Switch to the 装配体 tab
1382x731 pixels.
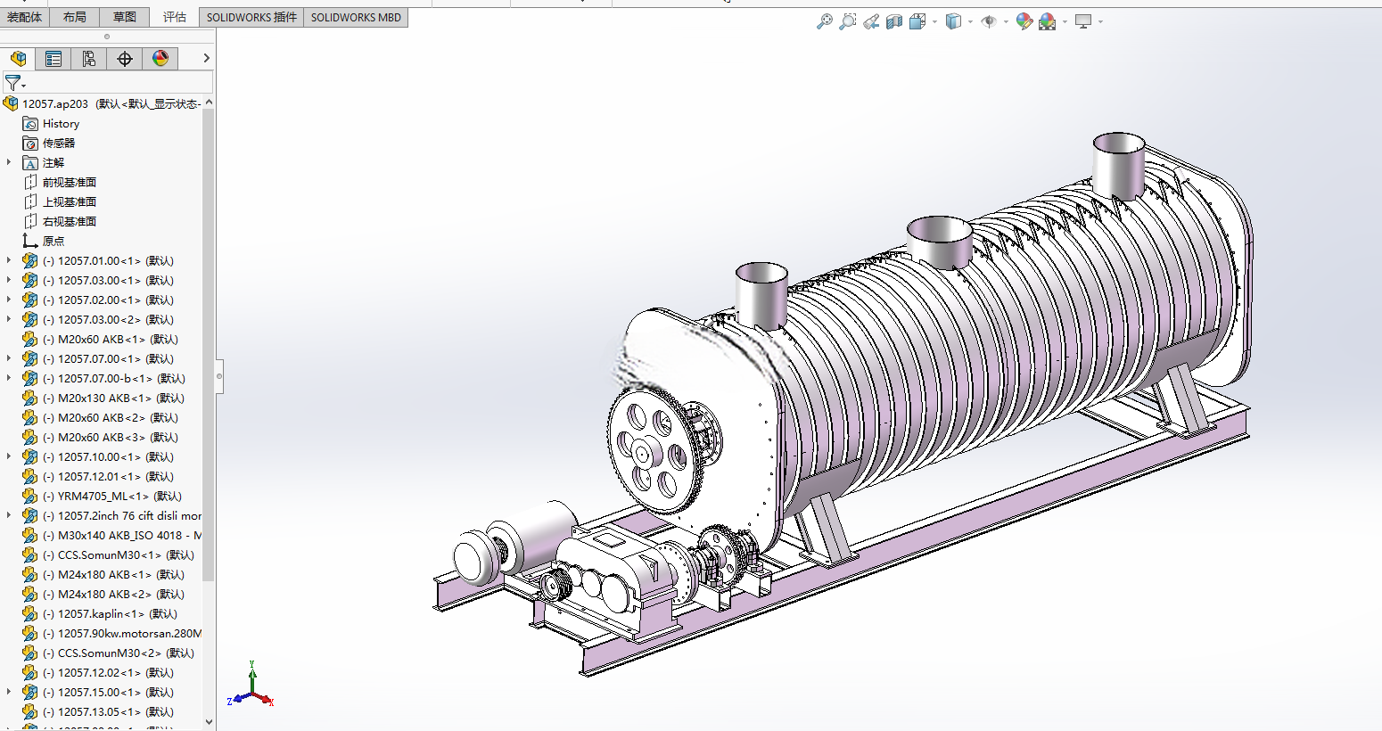[25, 17]
